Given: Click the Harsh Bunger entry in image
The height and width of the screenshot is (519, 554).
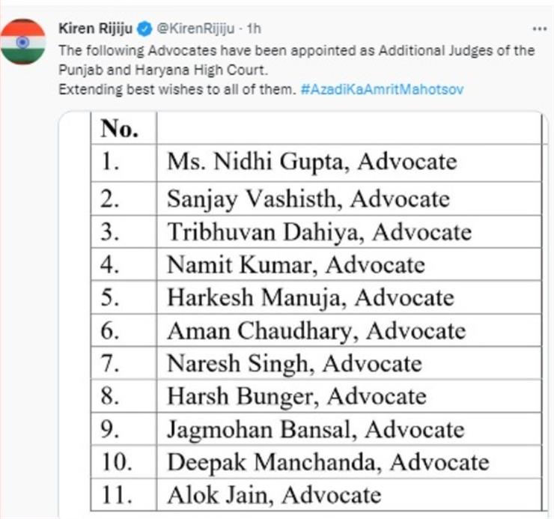Looking at the screenshot, I should [x=296, y=396].
